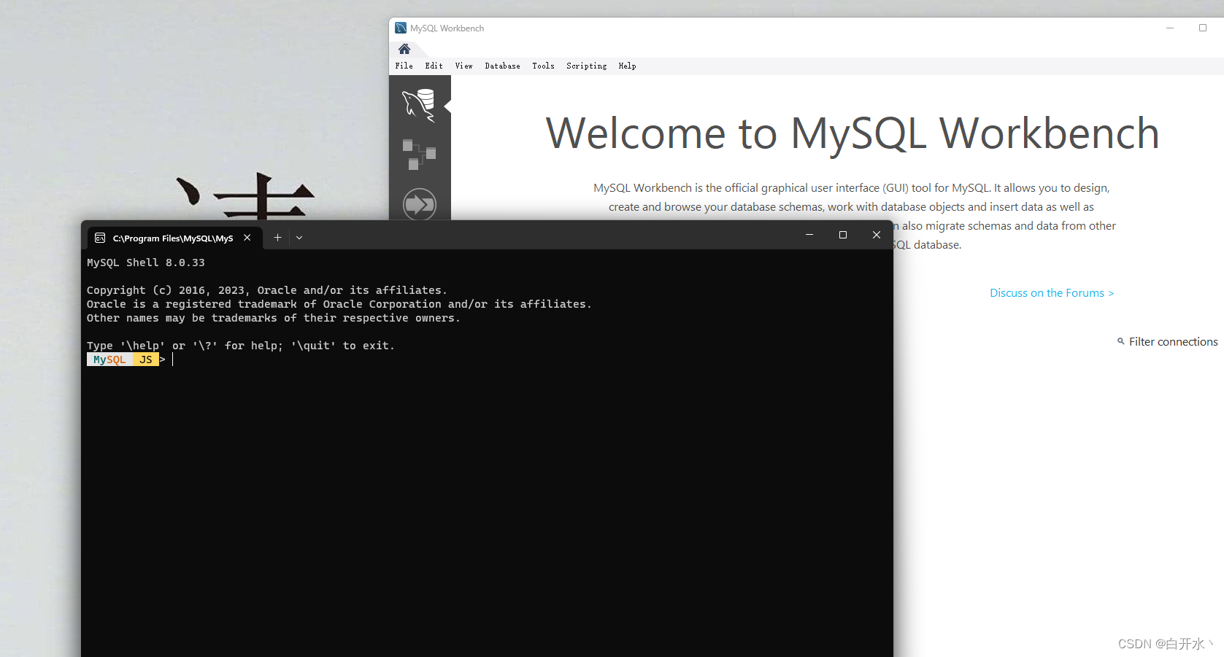1224x657 pixels.
Task: Open View menu in MySQL Workbench
Action: pos(464,66)
